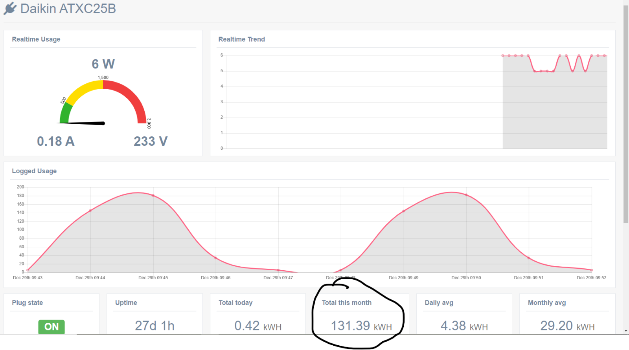This screenshot has height=350, width=629.
Task: Click the 27d 1h uptime value
Action: 154,326
